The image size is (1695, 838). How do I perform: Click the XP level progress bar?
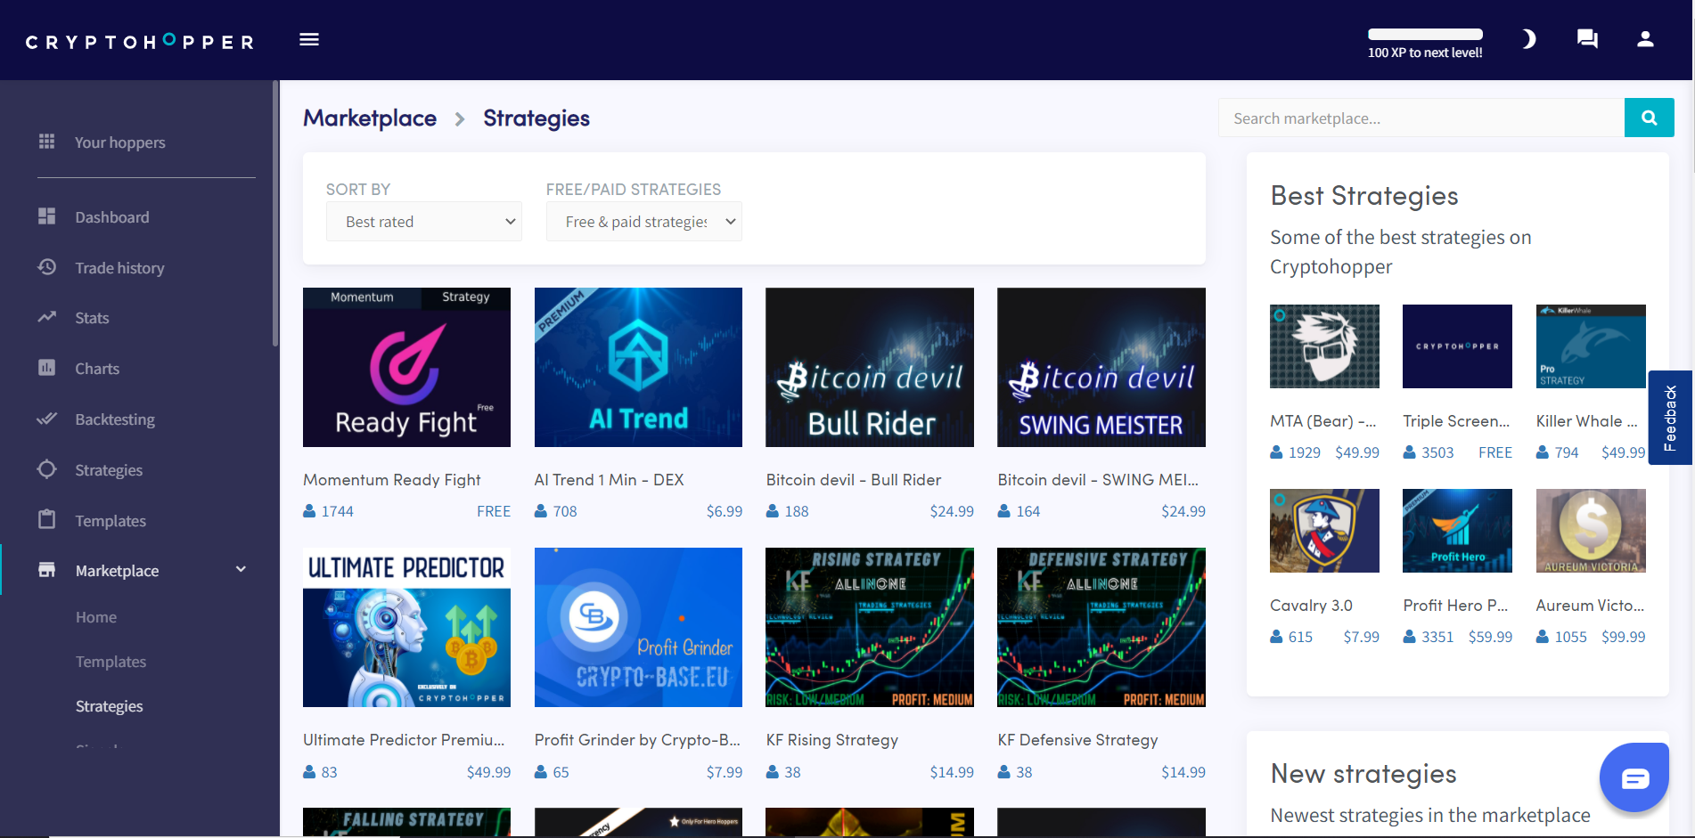coord(1425,35)
